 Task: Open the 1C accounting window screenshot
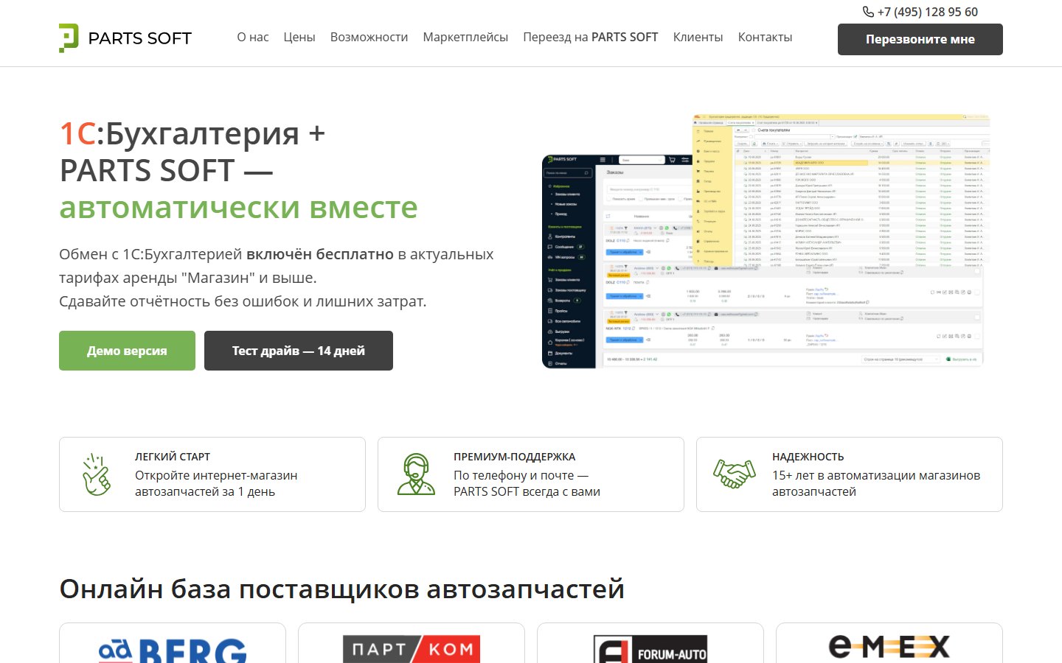pyautogui.click(x=841, y=192)
